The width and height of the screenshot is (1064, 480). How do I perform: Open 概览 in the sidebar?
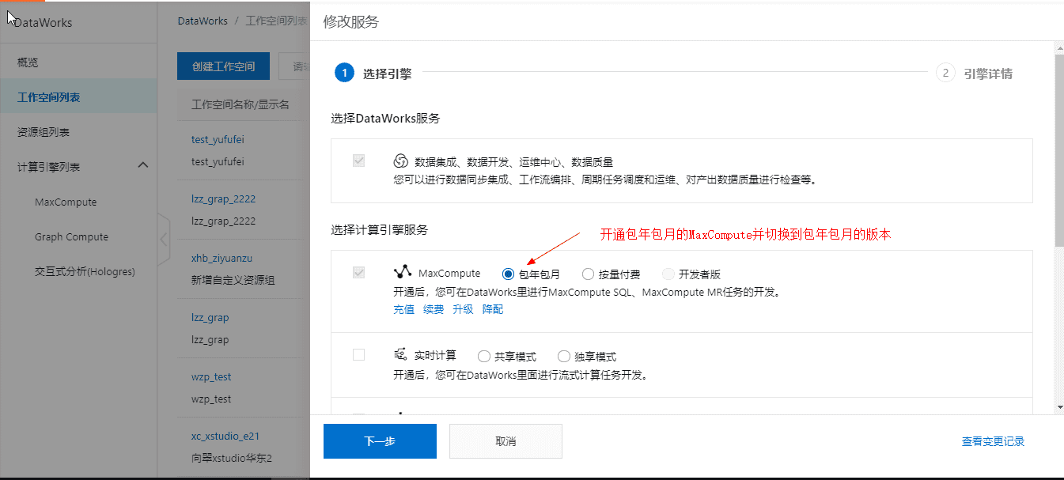[78, 62]
